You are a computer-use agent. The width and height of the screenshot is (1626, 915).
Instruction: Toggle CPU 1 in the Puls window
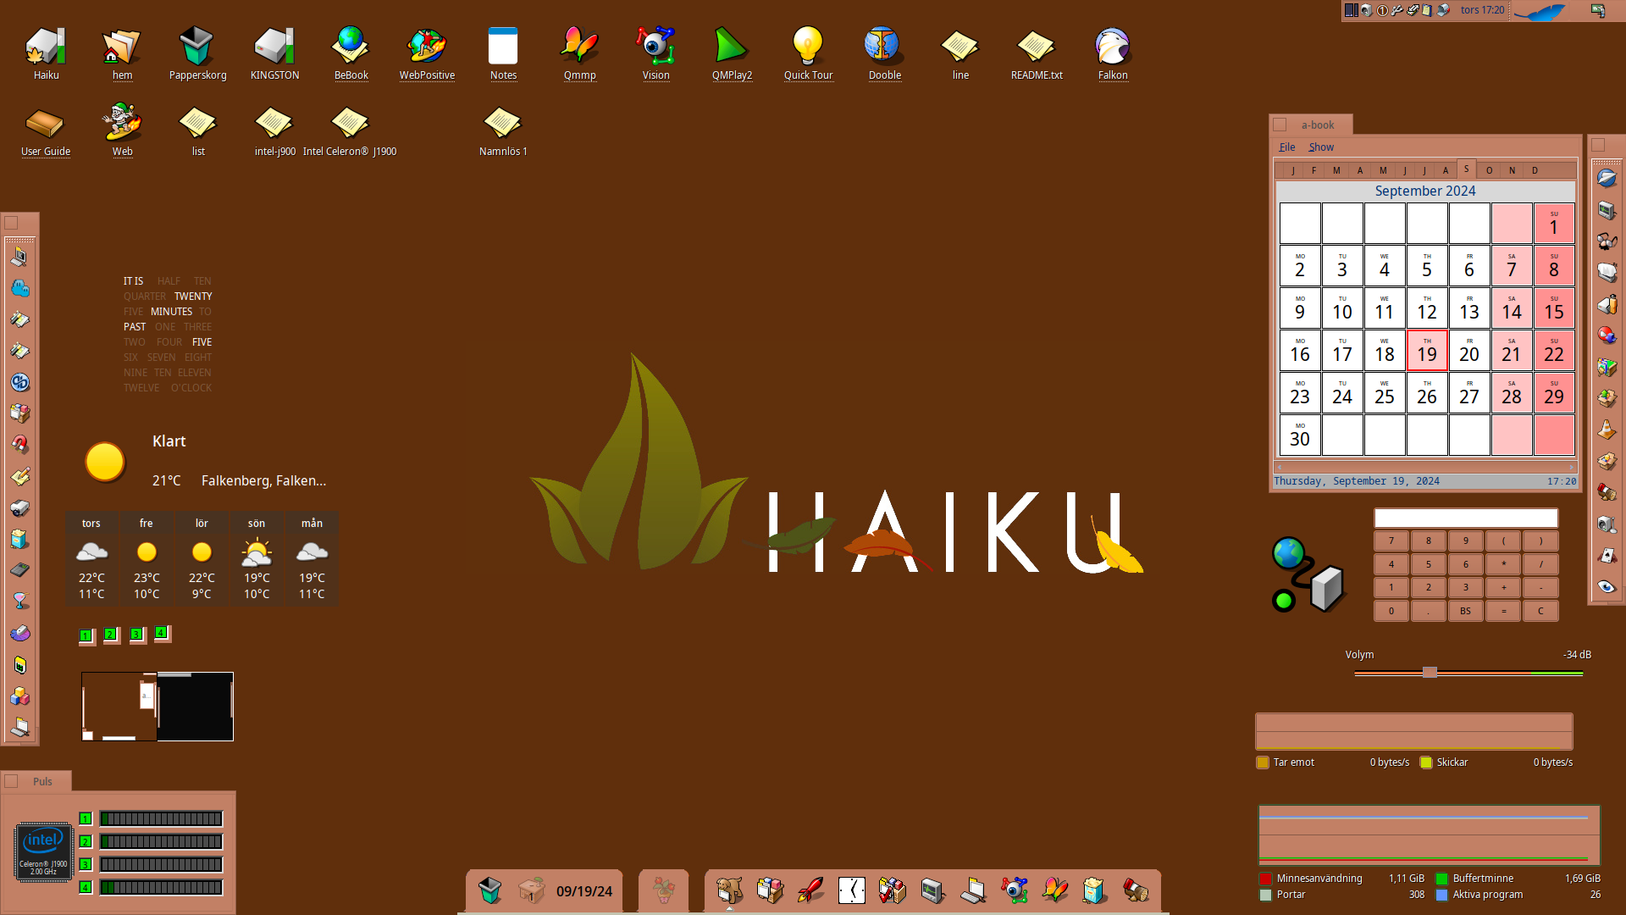coord(86,818)
